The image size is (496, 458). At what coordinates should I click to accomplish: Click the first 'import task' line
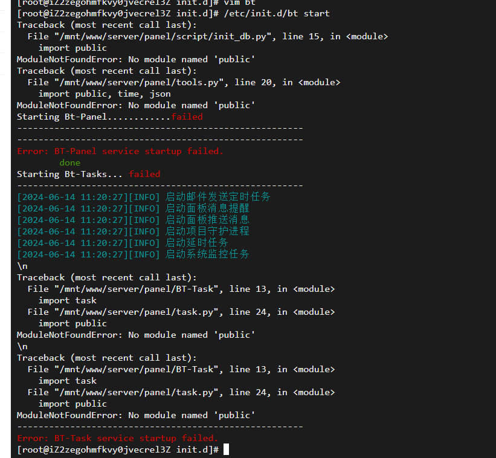(x=68, y=300)
